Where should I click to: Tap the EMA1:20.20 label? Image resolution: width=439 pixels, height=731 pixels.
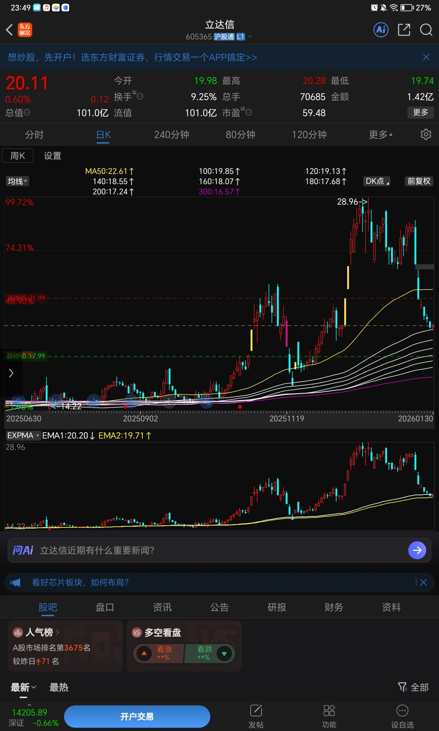[x=68, y=435]
